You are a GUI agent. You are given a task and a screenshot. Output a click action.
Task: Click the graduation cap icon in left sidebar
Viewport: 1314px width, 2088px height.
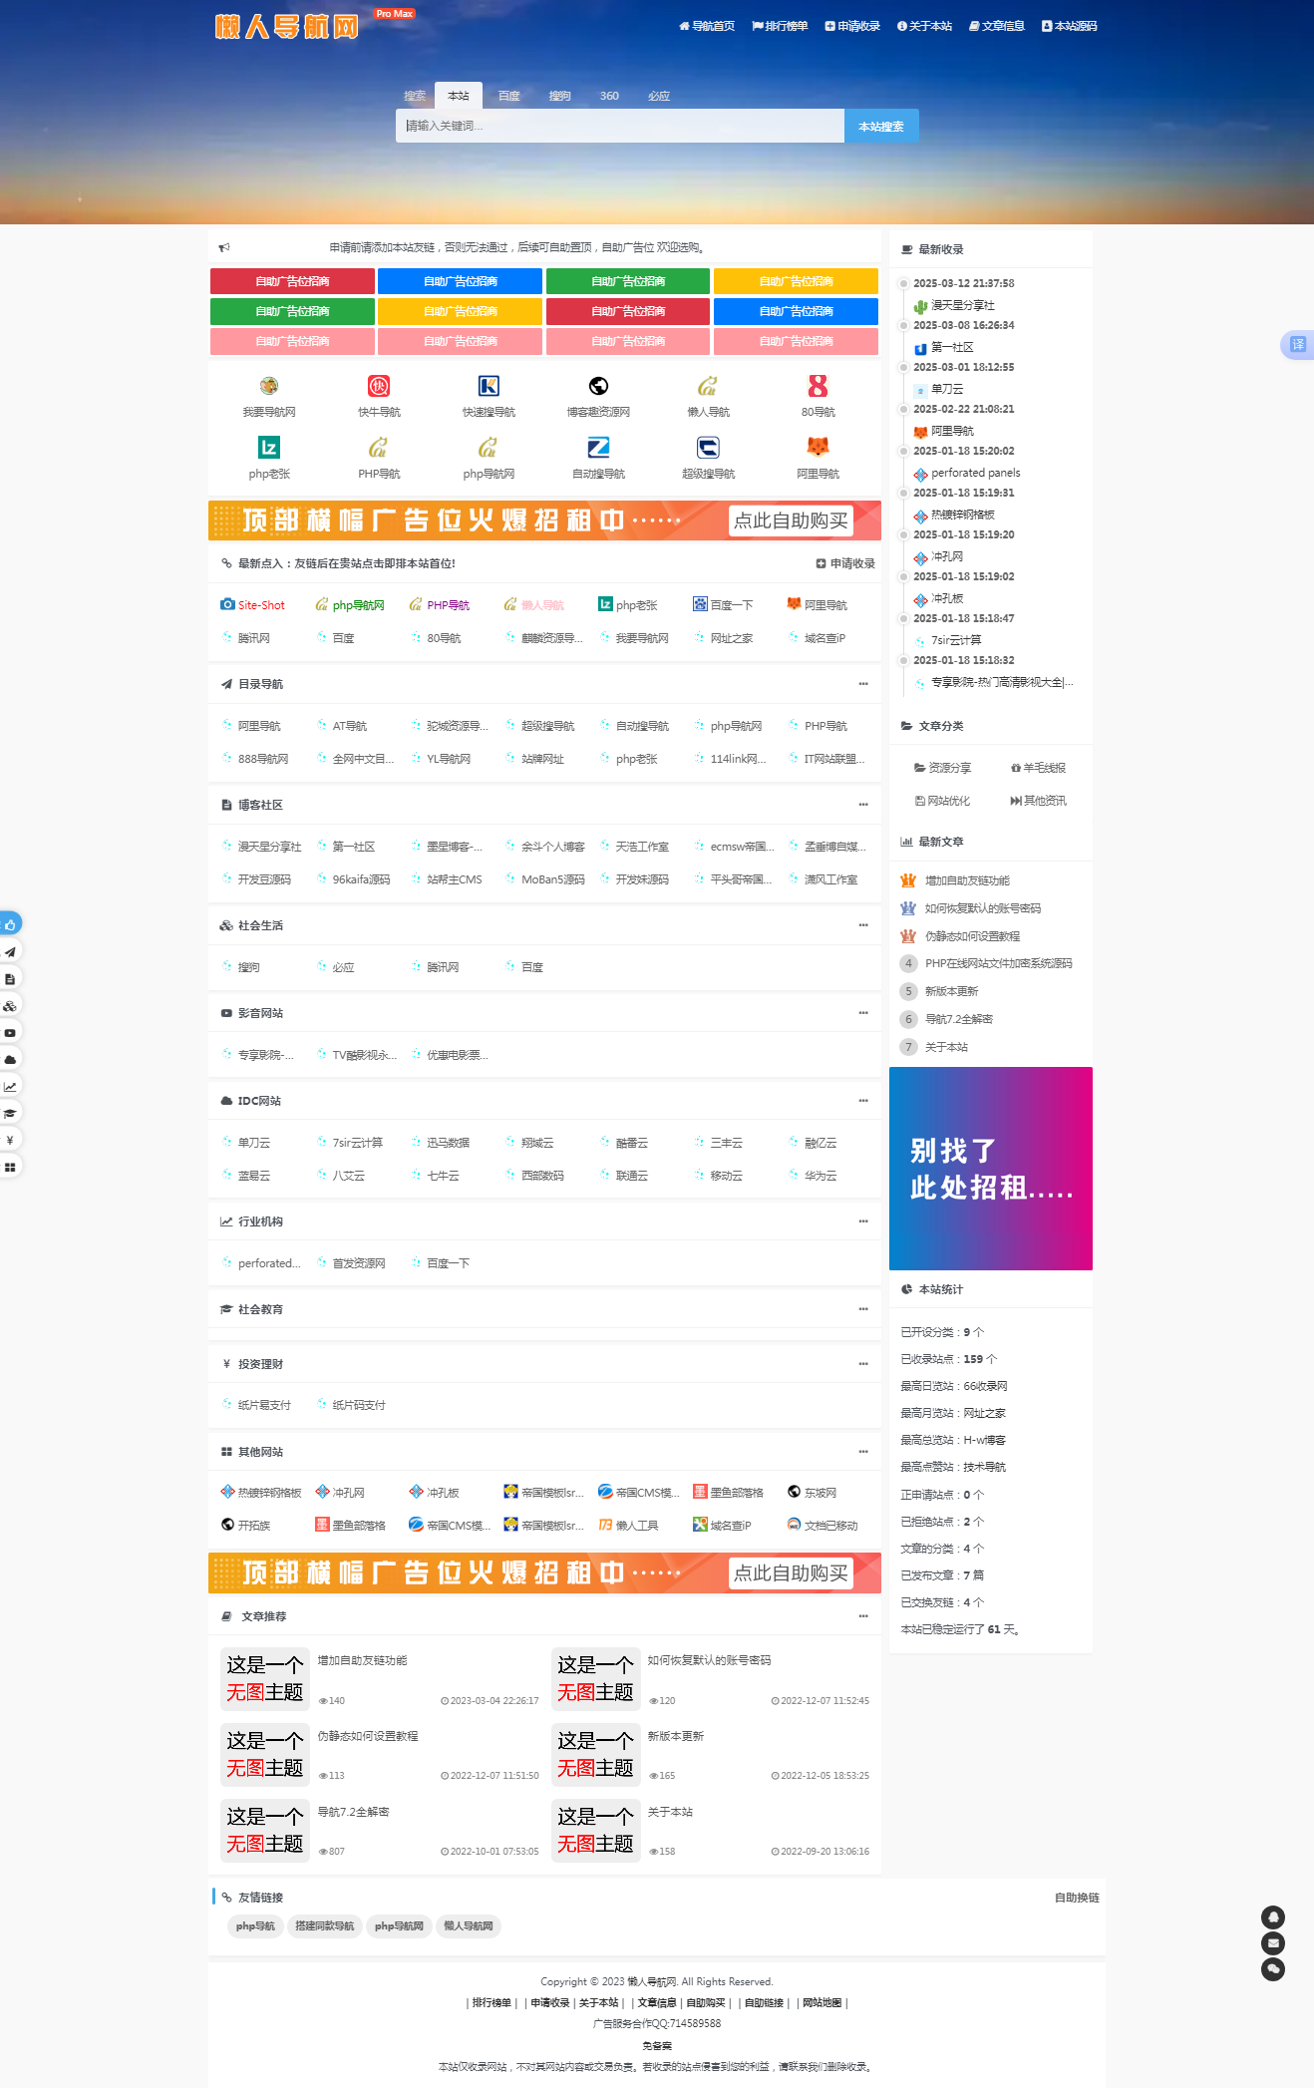point(10,1113)
